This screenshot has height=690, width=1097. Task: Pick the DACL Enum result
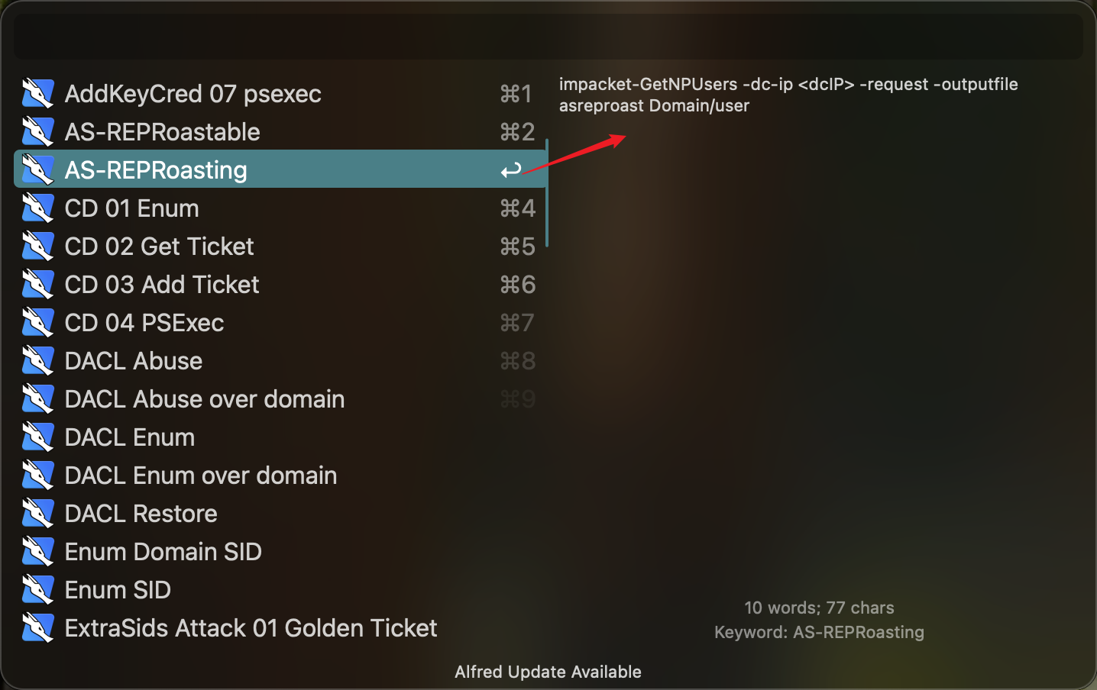point(280,437)
